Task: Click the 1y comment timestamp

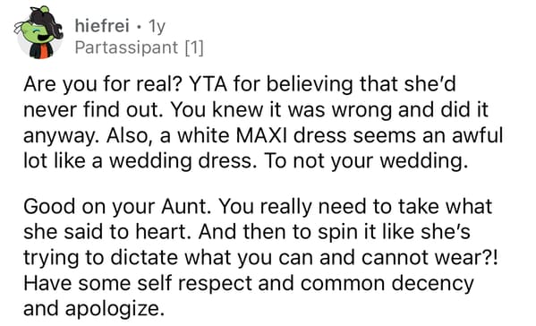Action: [x=157, y=26]
